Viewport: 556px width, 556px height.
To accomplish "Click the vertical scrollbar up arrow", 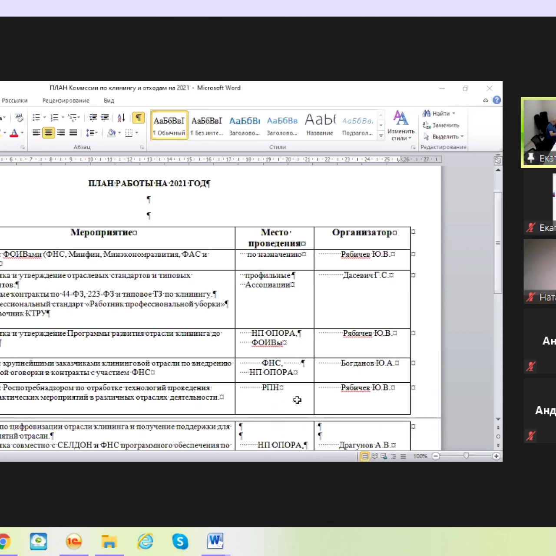I will click(498, 170).
